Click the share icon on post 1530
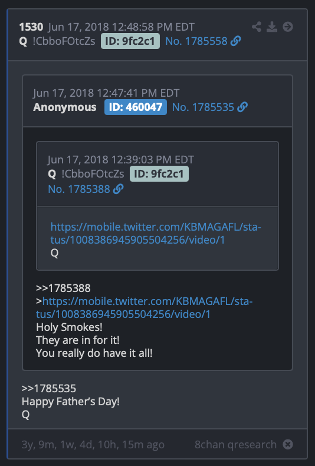Viewport: 315px width, 466px height. click(257, 27)
